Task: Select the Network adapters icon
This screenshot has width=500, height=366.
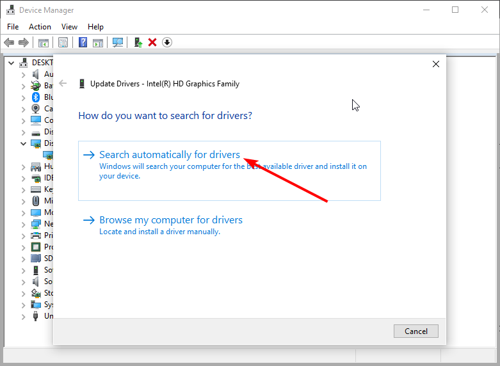Action: point(36,224)
